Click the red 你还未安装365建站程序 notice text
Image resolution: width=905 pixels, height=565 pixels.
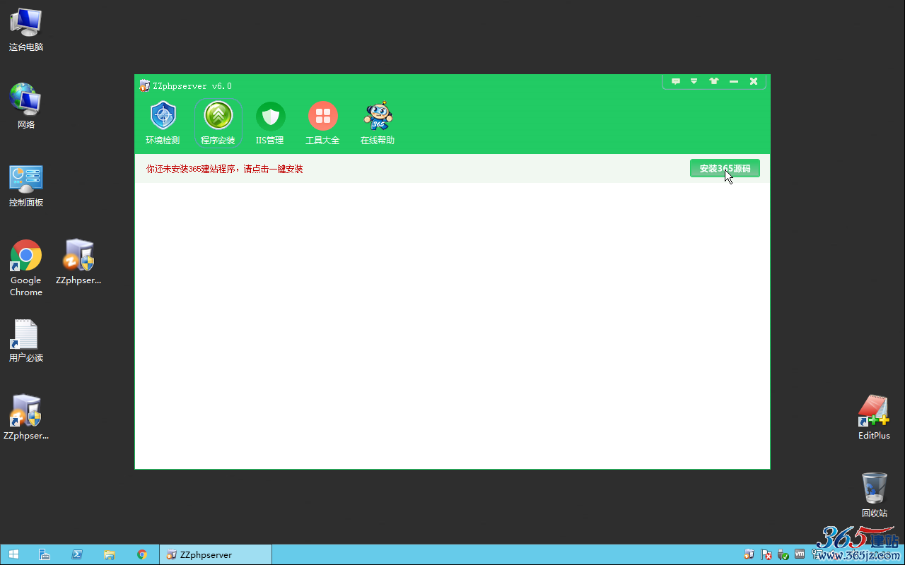pos(225,169)
